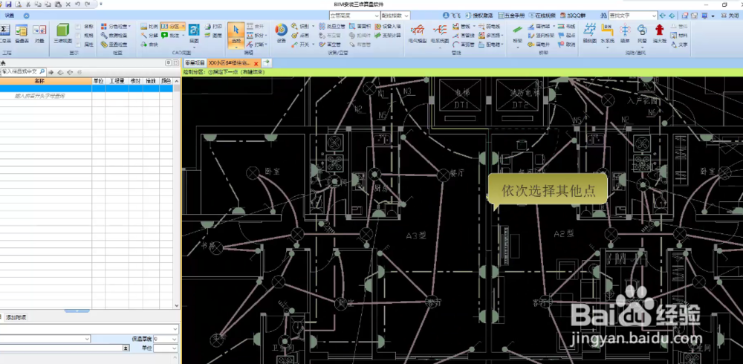Open the 电气模型 electrical model tool
This screenshot has width=743, height=364.
tap(418, 34)
